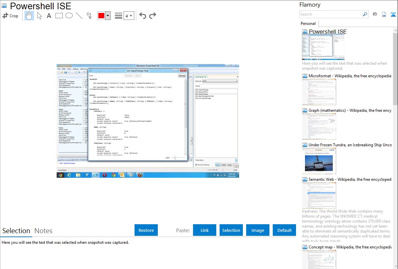Image resolution: width=398 pixels, height=269 pixels.
Task: Select the Crop tool
Action: [x=10, y=16]
